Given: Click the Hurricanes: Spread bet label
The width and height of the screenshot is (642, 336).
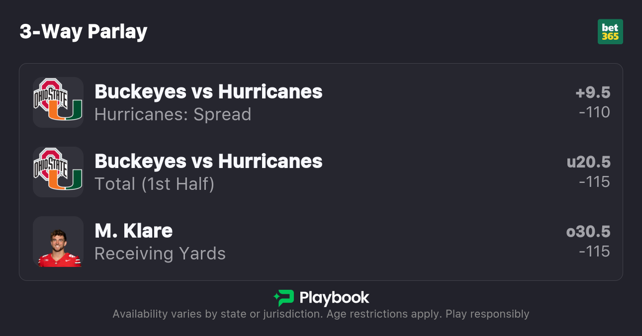Looking at the screenshot, I should (x=173, y=114).
